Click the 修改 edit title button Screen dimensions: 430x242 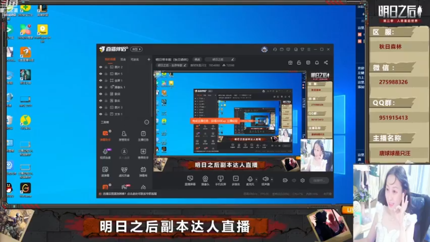click(197, 59)
